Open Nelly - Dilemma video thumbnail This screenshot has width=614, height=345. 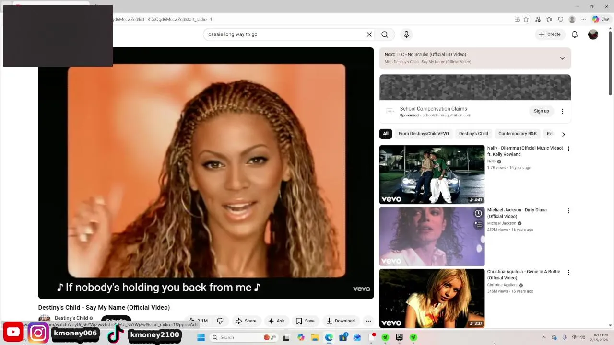click(x=432, y=174)
